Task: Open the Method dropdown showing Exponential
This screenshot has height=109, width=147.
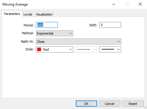Action: 55,33
